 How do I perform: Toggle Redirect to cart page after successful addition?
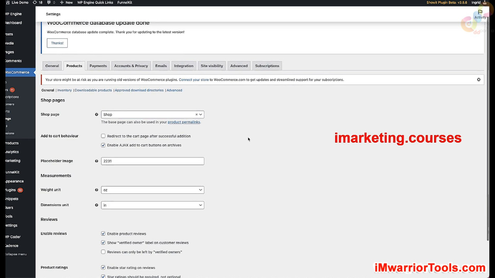(x=103, y=136)
